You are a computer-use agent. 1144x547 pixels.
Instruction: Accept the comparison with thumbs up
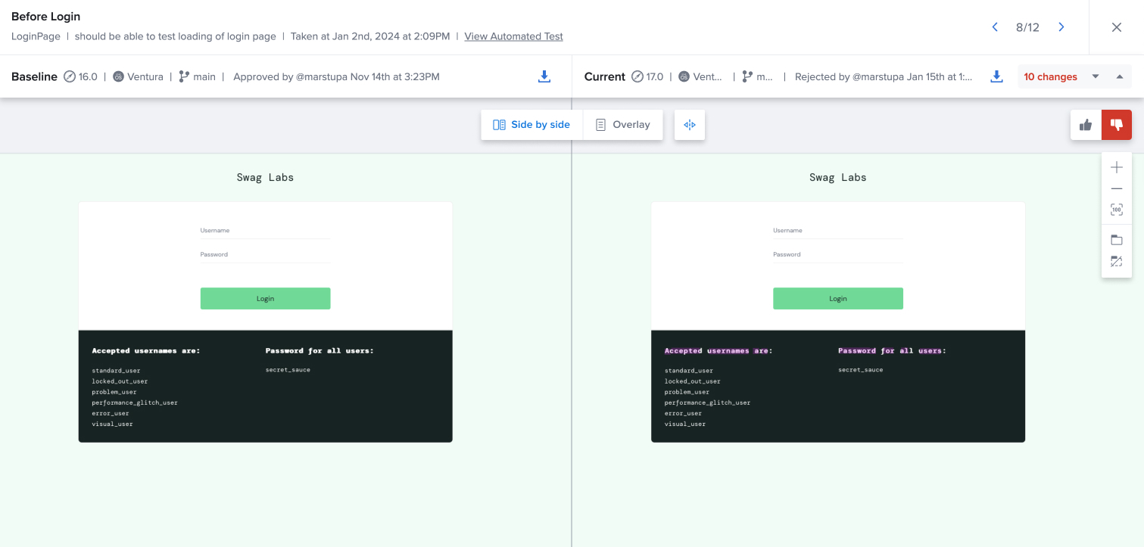pyautogui.click(x=1086, y=124)
